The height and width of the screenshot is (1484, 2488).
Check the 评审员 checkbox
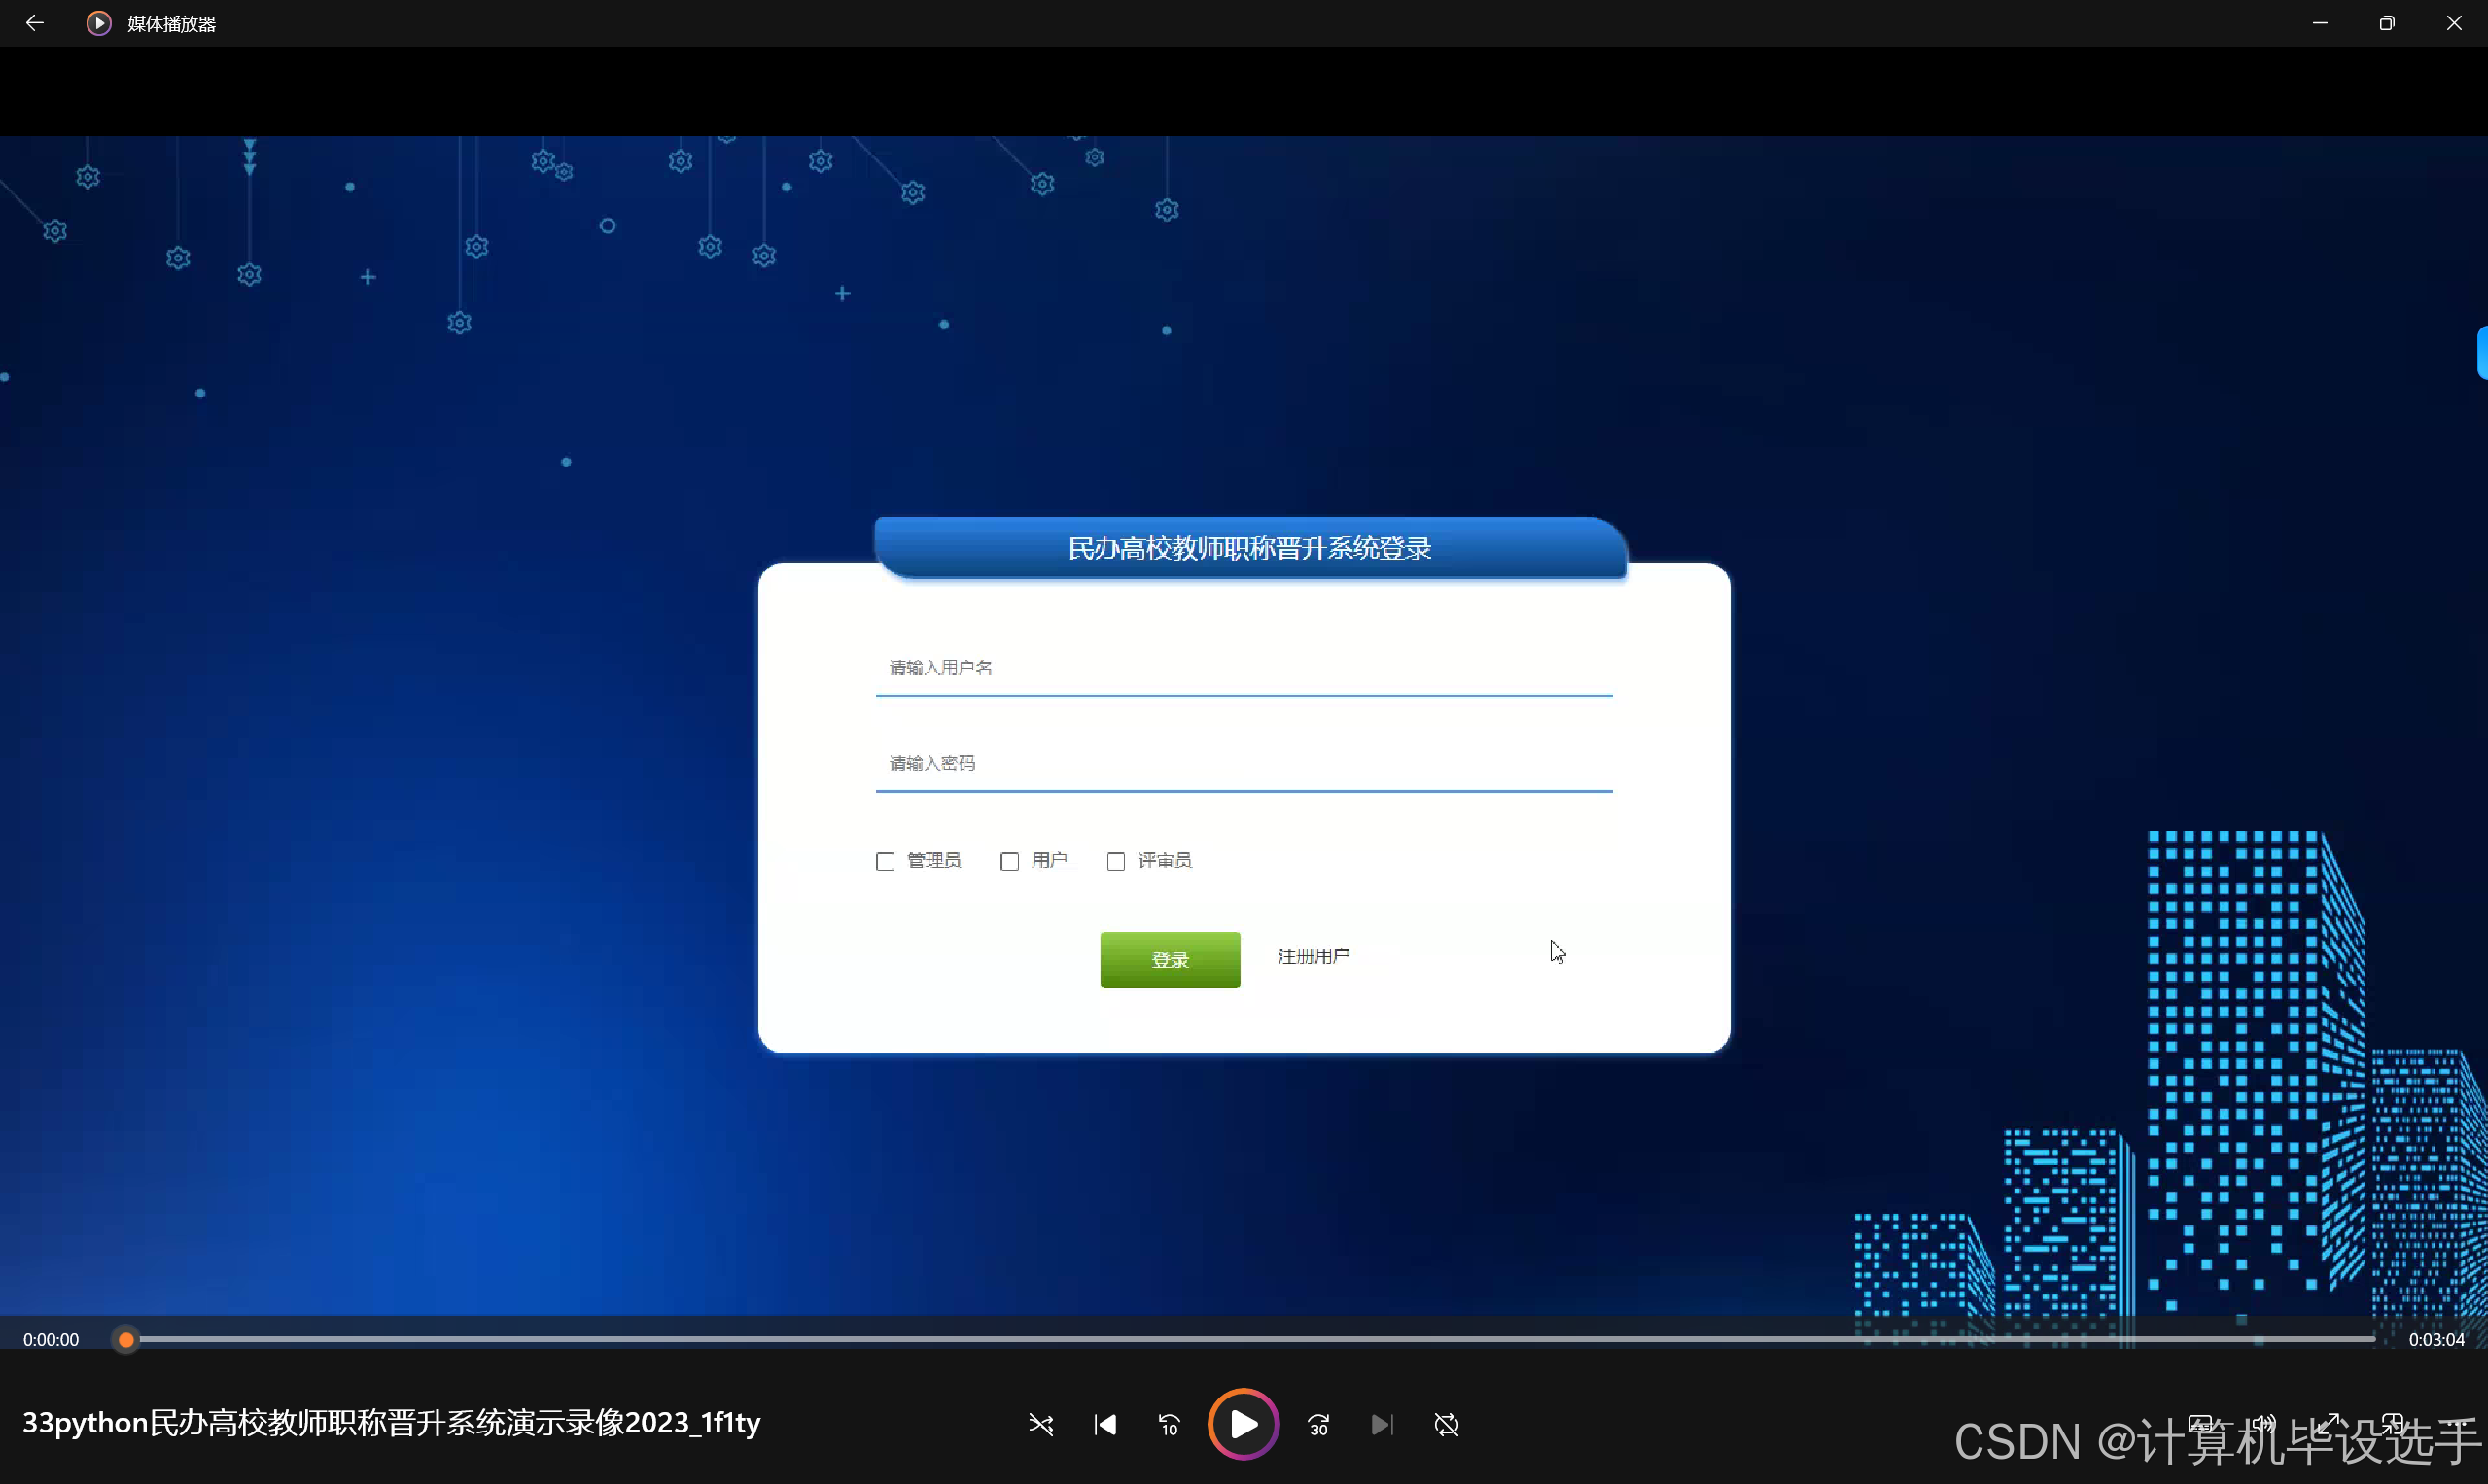click(1116, 861)
